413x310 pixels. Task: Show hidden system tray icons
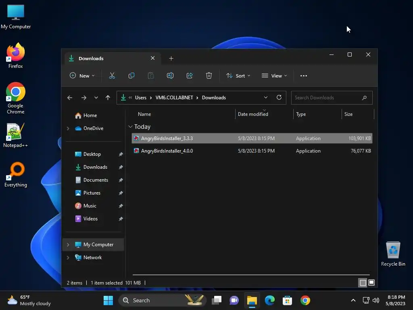pyautogui.click(x=353, y=300)
